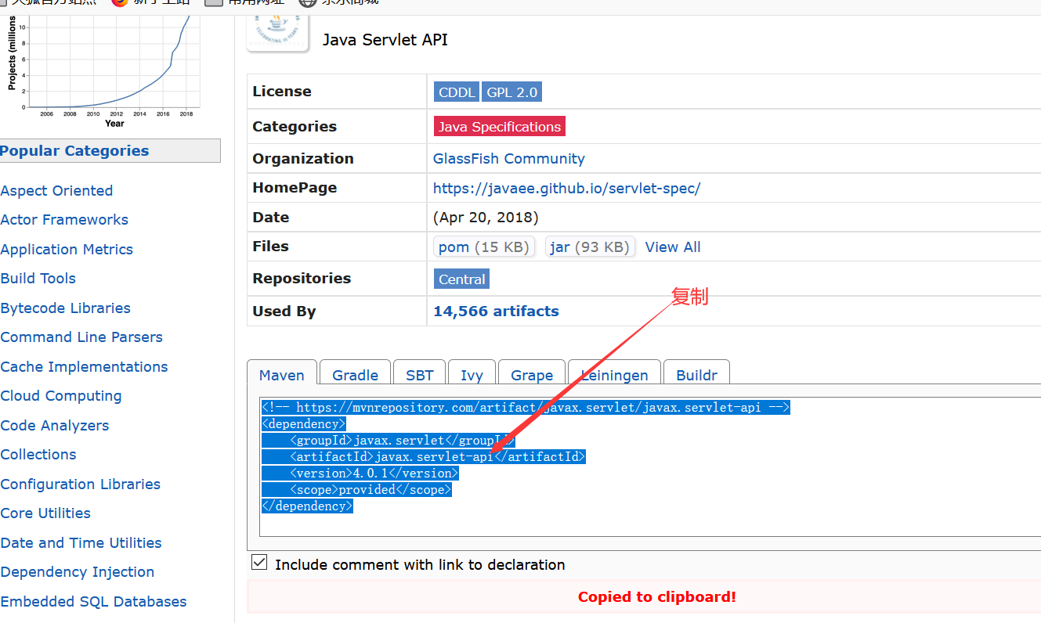Open the GlassFish Community organization link

pos(509,158)
